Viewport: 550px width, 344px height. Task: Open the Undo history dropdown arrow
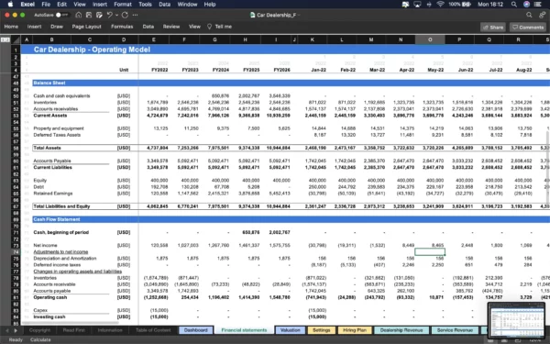click(116, 15)
